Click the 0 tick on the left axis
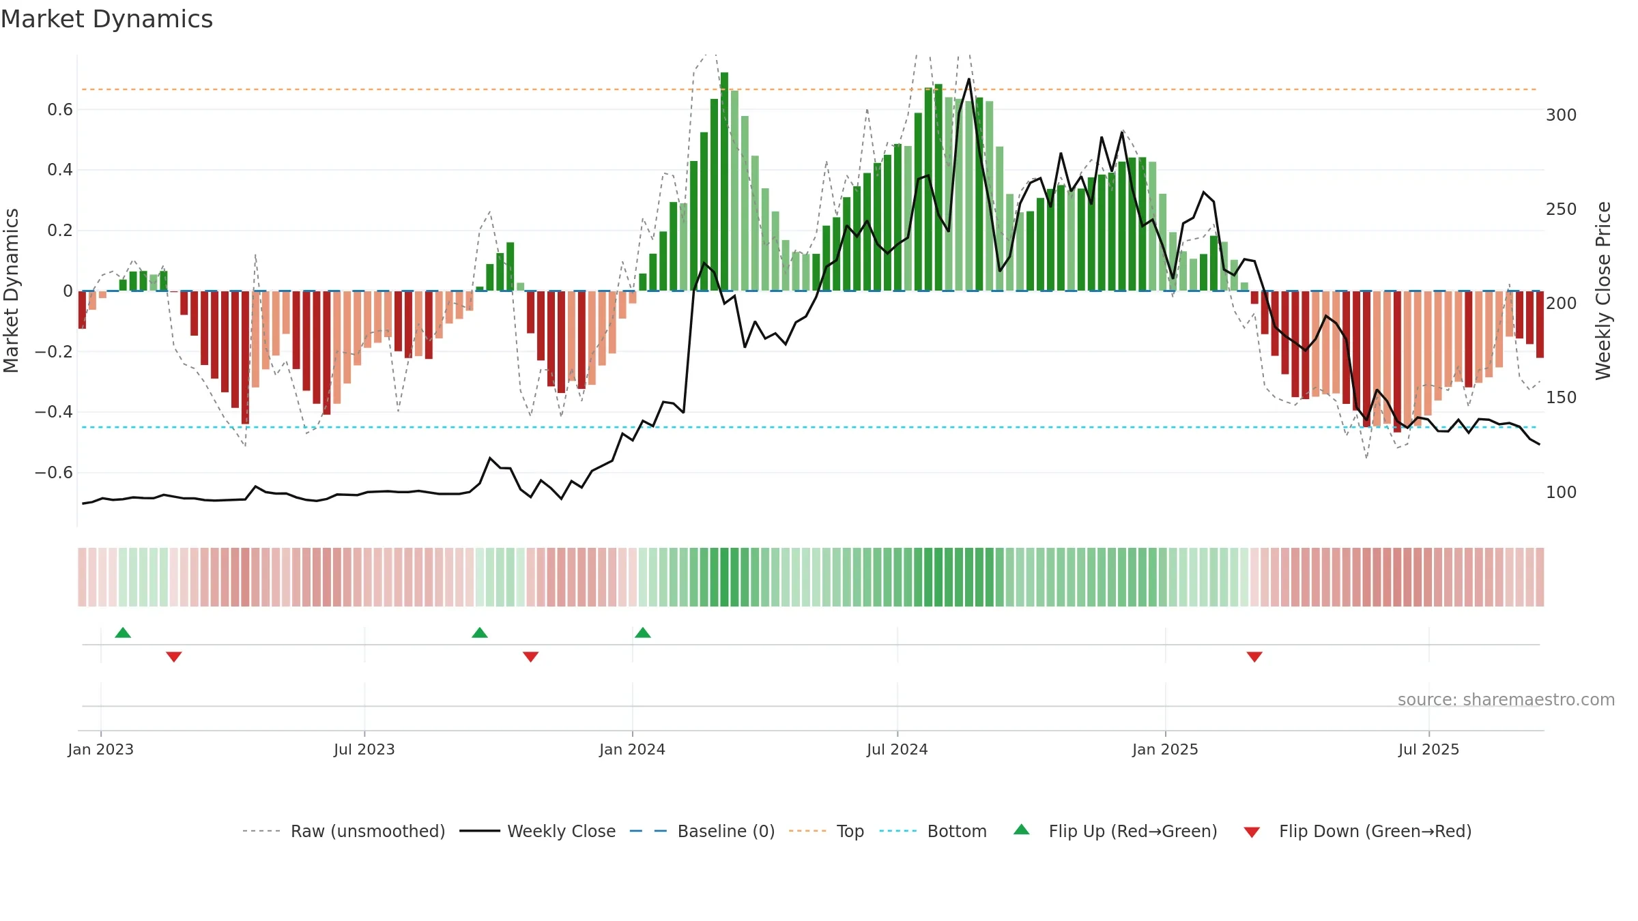This screenshot has height=921, width=1638. click(68, 291)
